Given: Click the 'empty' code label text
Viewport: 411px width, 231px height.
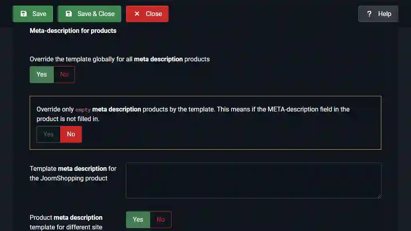Looking at the screenshot, I should tap(83, 110).
